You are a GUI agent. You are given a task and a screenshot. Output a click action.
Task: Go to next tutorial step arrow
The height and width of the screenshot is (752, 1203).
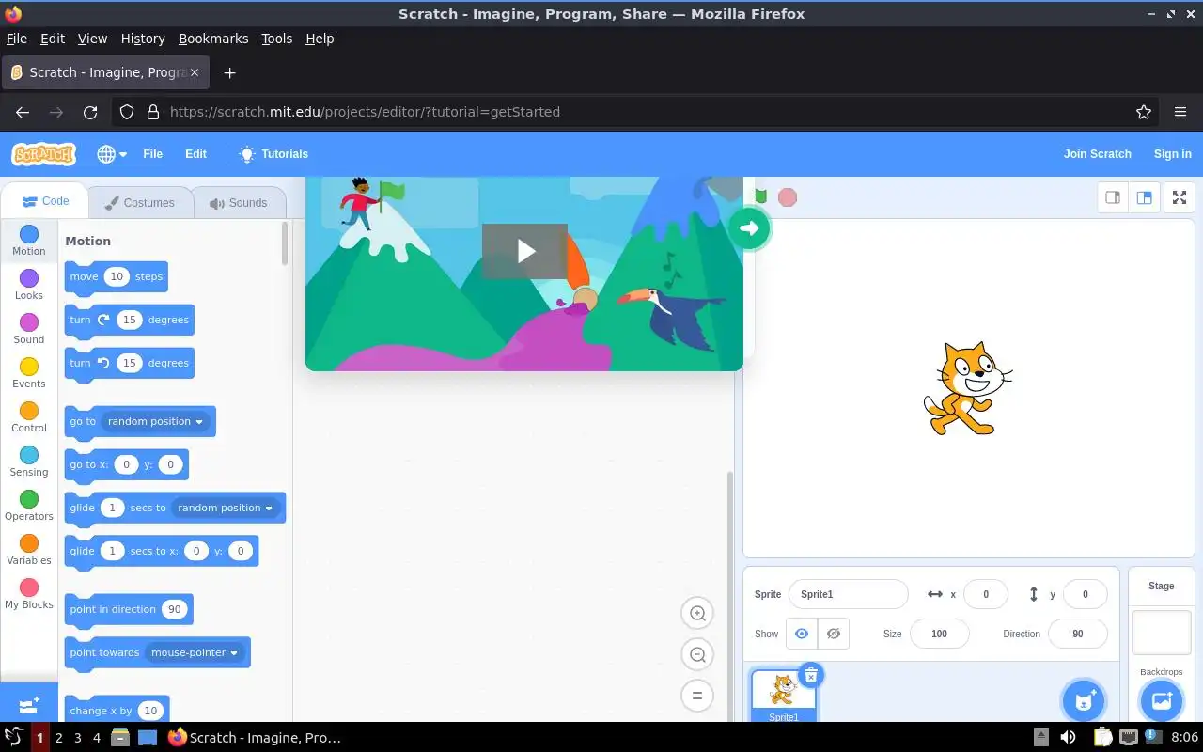click(749, 227)
